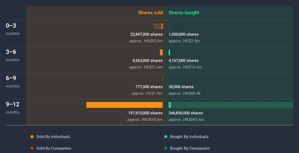Click the orange sold bar in 3–6 months
Screen dimensions: 299x153
[x=161, y=52]
